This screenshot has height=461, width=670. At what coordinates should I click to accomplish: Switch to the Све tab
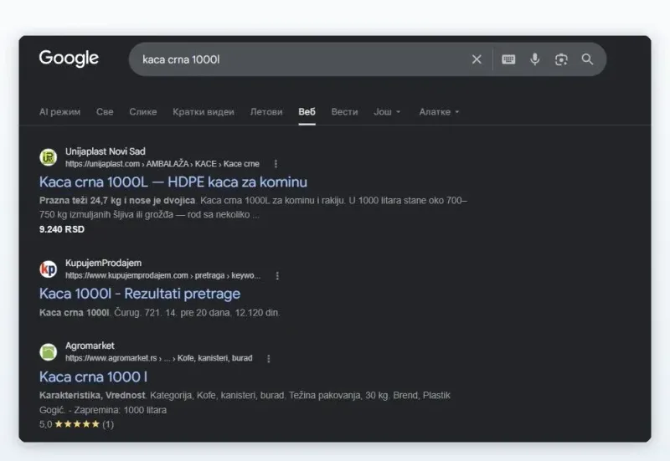105,112
